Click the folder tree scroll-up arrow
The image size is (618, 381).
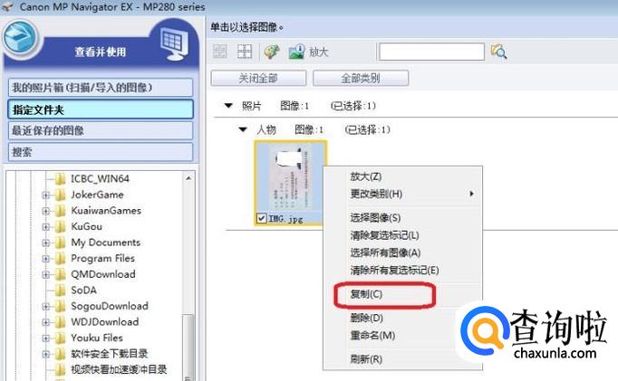click(188, 178)
